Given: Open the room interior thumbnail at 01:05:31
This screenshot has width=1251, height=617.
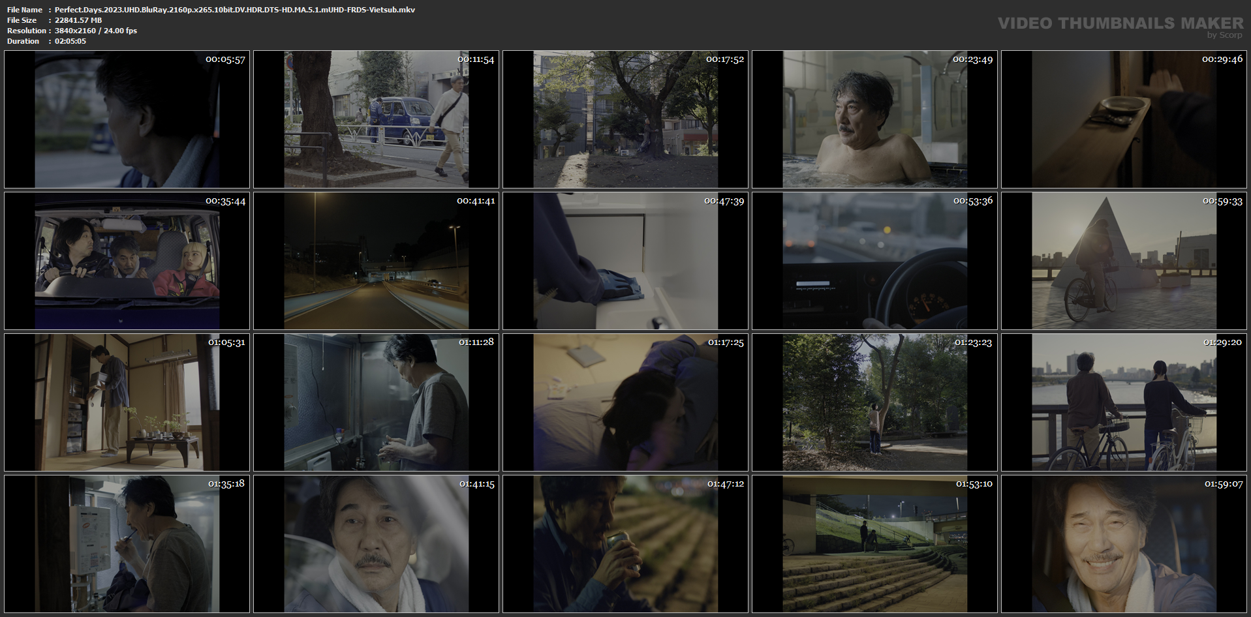Looking at the screenshot, I should (x=127, y=402).
